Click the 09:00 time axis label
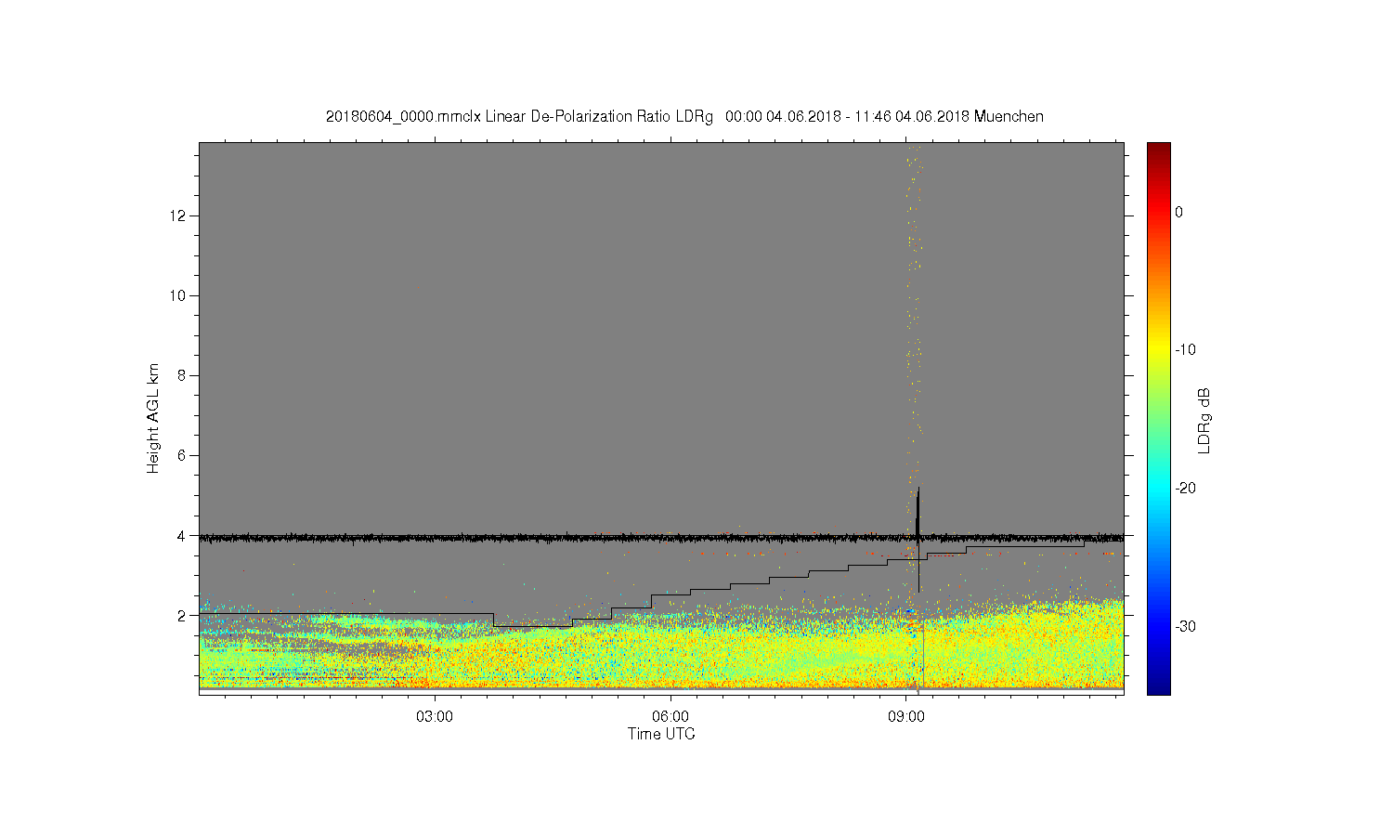Image resolution: width=1393 pixels, height=836 pixels. coord(906,717)
